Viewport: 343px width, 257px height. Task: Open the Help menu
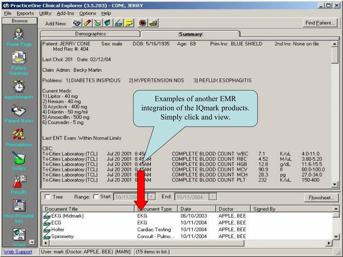point(106,13)
